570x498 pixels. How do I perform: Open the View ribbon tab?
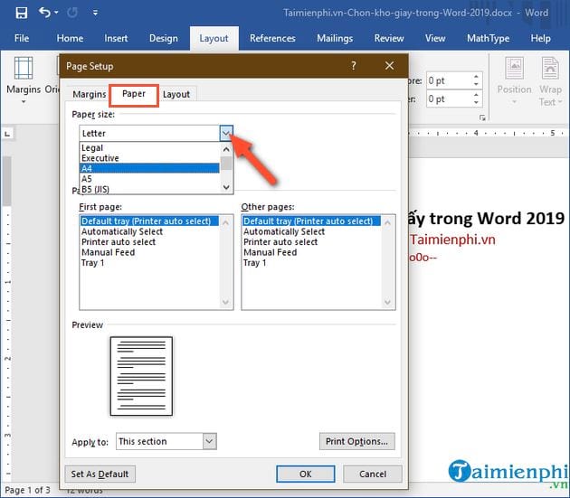click(x=435, y=38)
